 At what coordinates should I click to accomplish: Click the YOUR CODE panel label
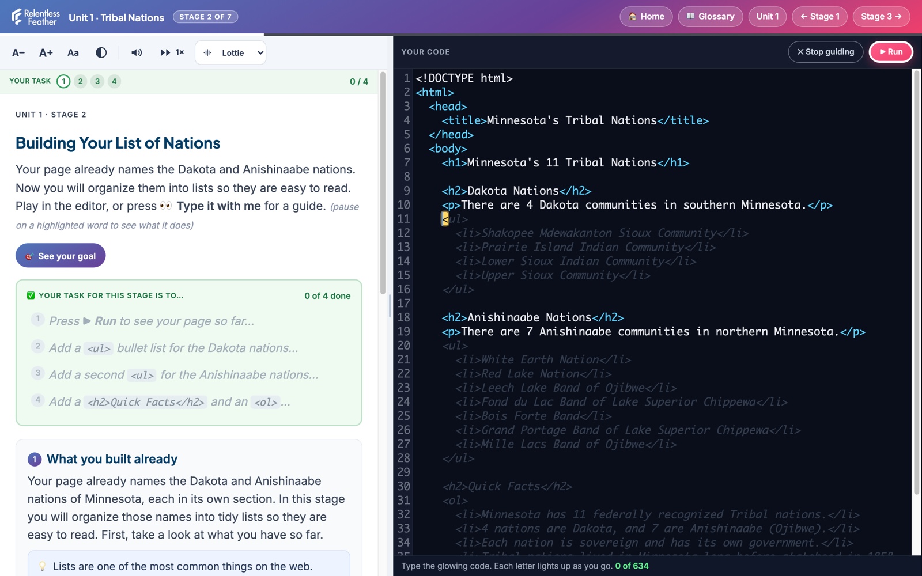[425, 52]
